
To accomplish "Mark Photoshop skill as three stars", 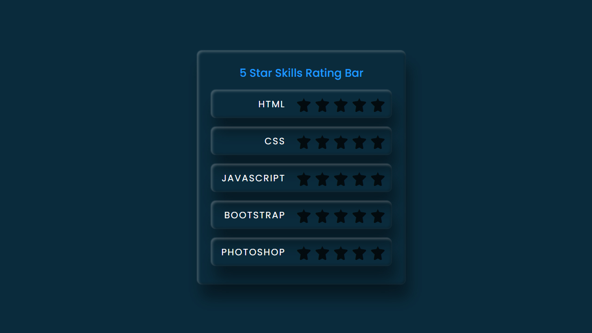I will pos(341,253).
